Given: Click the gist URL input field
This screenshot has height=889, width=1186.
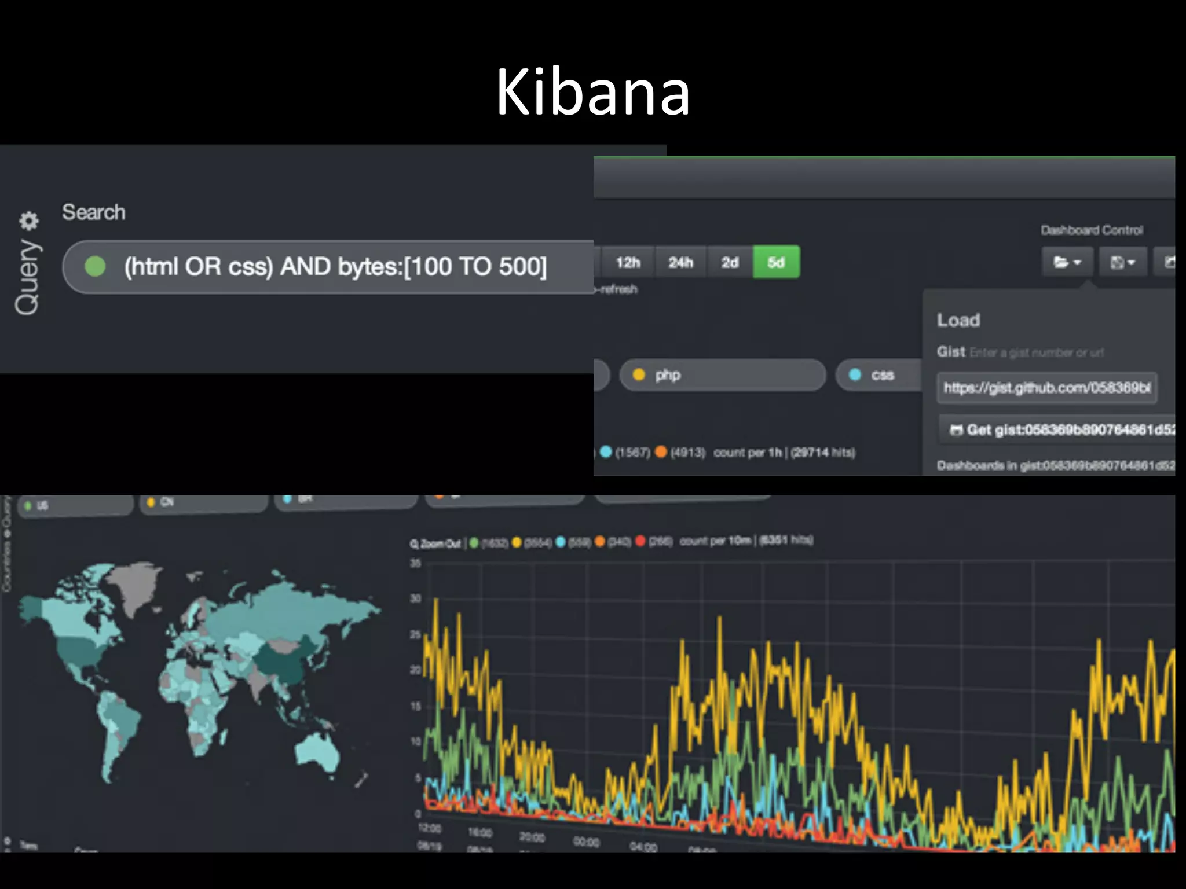Looking at the screenshot, I should point(1047,388).
